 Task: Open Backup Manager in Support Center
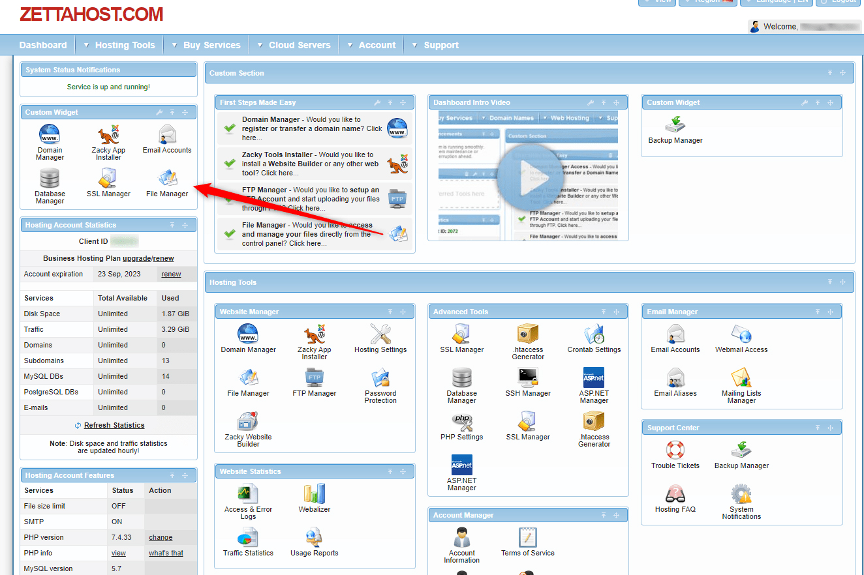(x=741, y=455)
